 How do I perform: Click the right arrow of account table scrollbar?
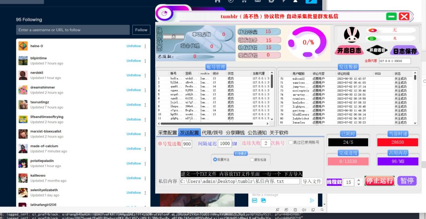pos(267,123)
